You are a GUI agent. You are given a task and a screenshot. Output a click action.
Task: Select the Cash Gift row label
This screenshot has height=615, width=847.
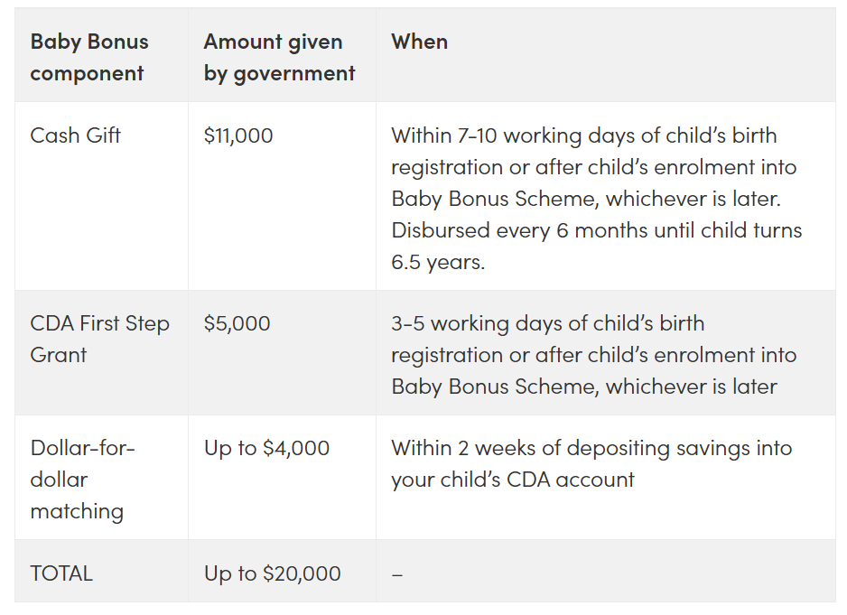click(x=75, y=135)
